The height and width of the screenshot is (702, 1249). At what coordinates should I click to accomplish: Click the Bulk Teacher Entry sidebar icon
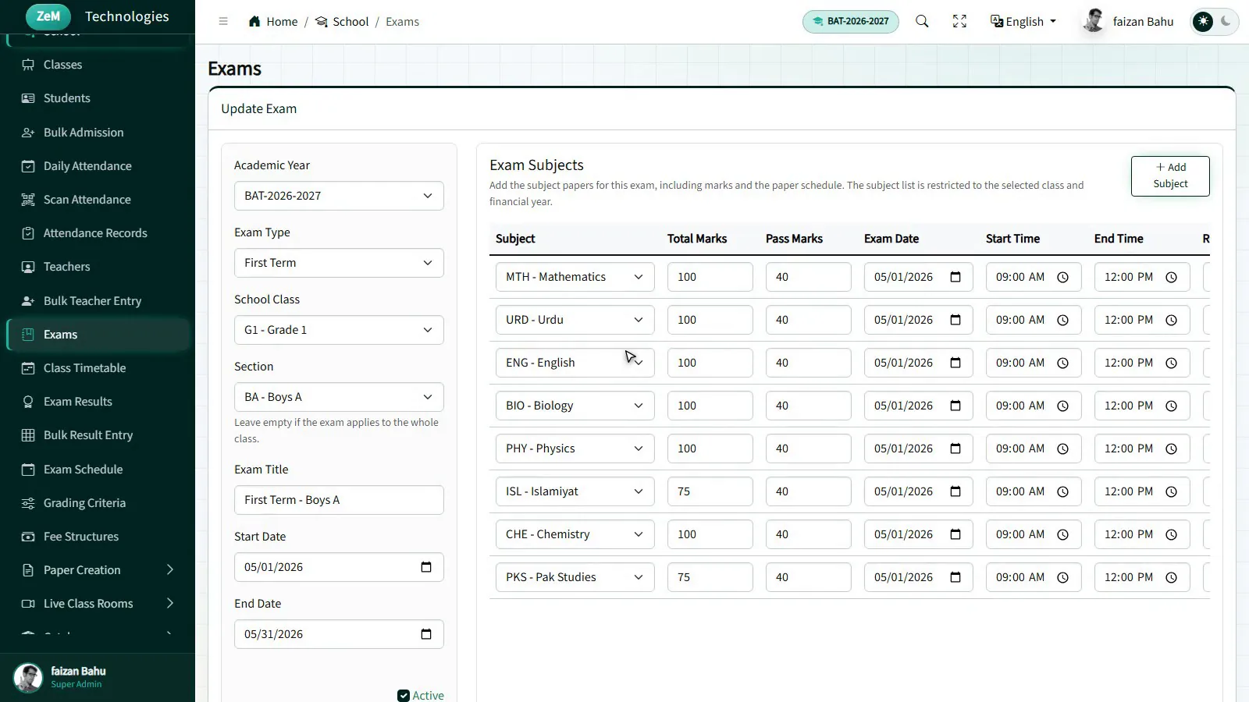[28, 301]
